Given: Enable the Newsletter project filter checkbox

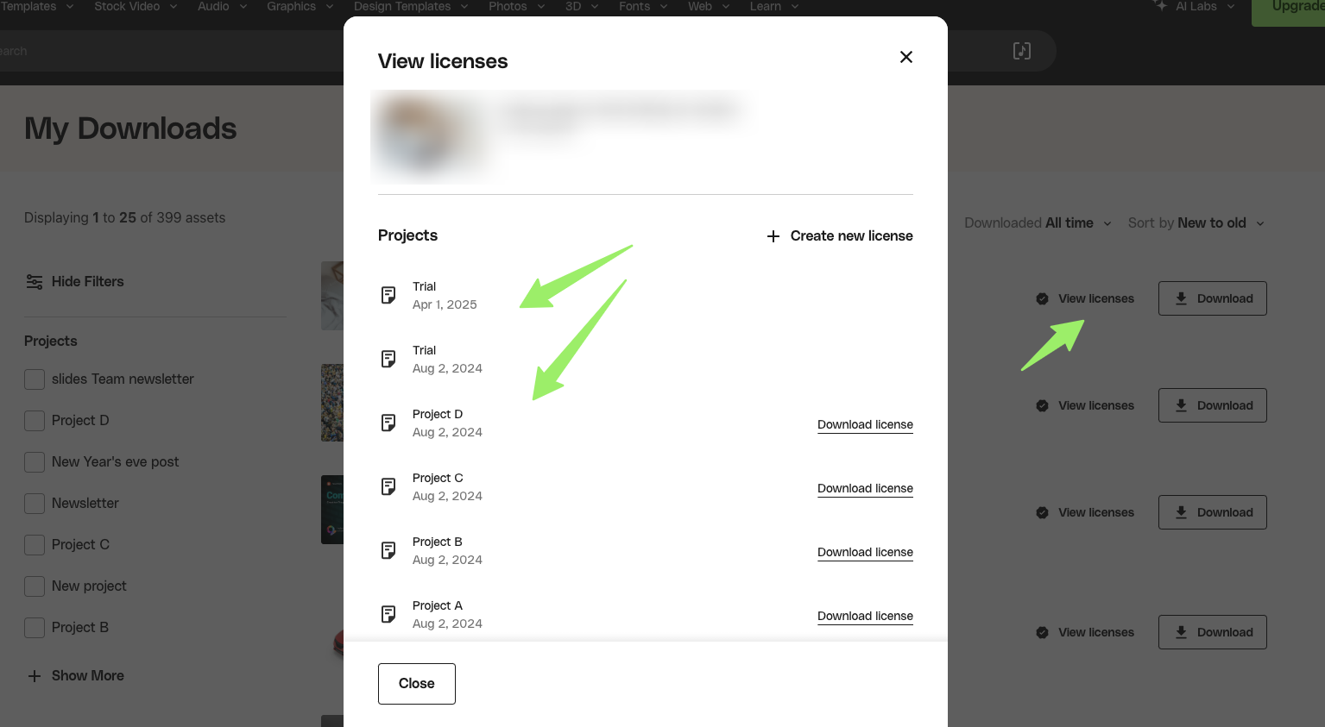Looking at the screenshot, I should (x=35, y=504).
